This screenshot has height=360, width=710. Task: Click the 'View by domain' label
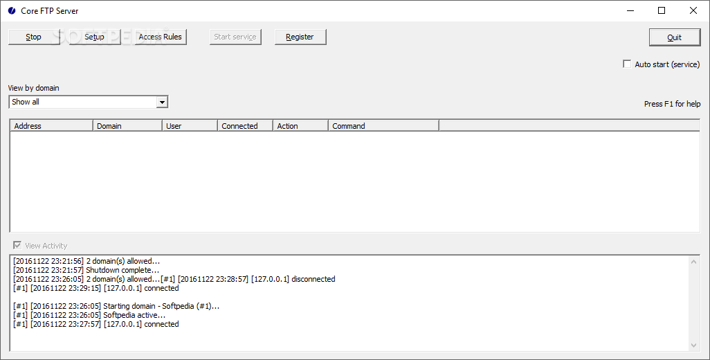click(x=33, y=88)
